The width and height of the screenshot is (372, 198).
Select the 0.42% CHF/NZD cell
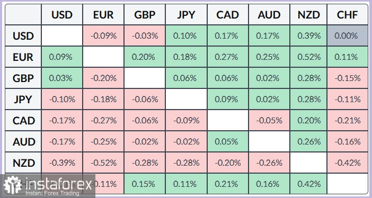pyautogui.click(x=308, y=184)
